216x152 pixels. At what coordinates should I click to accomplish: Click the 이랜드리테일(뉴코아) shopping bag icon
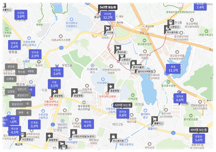click(74, 133)
